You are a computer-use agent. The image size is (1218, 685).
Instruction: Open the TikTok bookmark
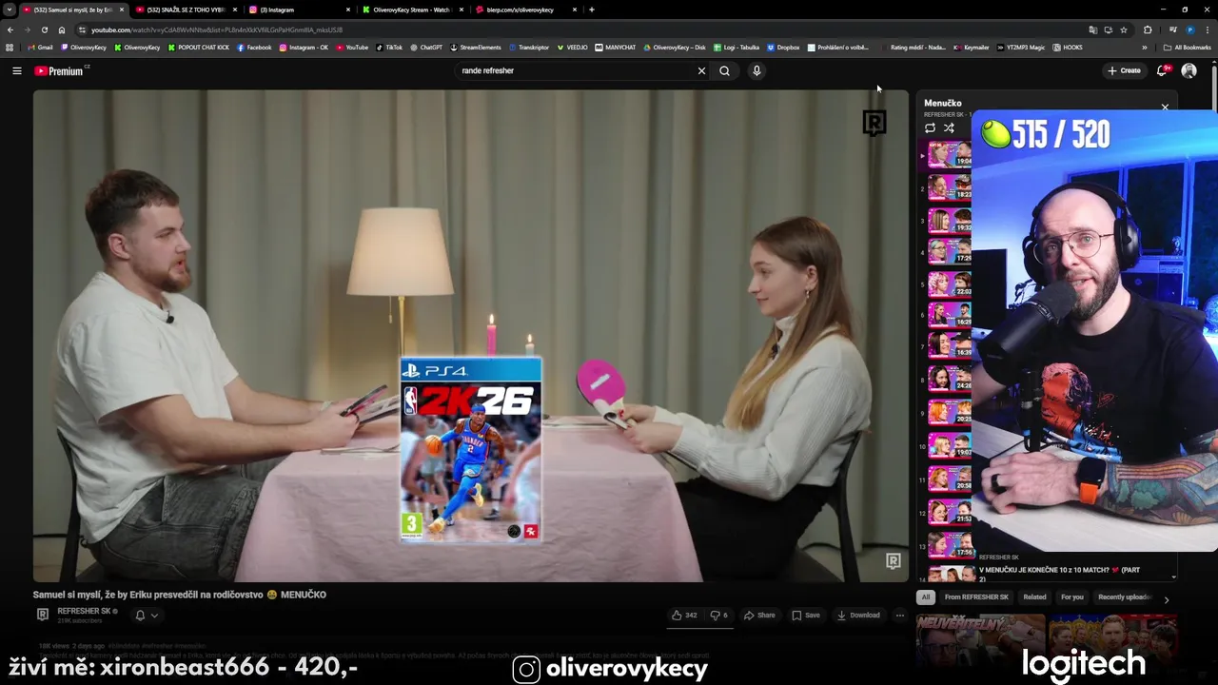pyautogui.click(x=389, y=47)
